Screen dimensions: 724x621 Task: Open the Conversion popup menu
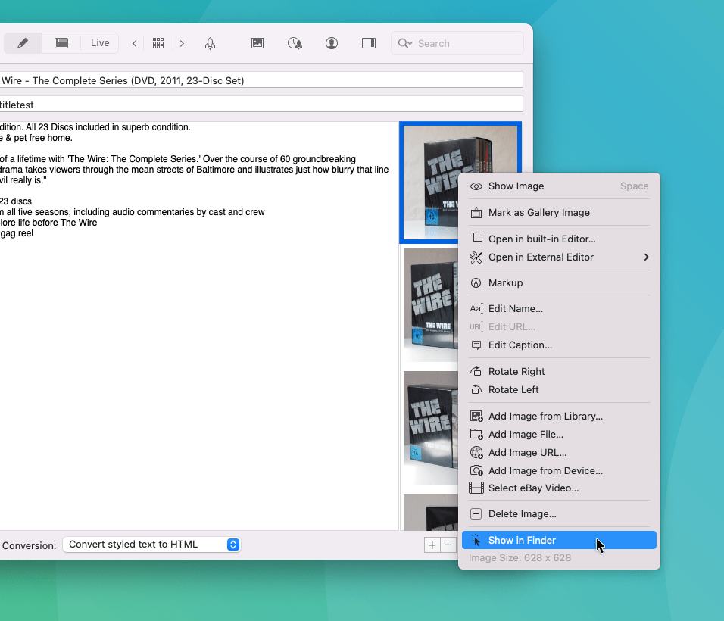[x=151, y=545]
